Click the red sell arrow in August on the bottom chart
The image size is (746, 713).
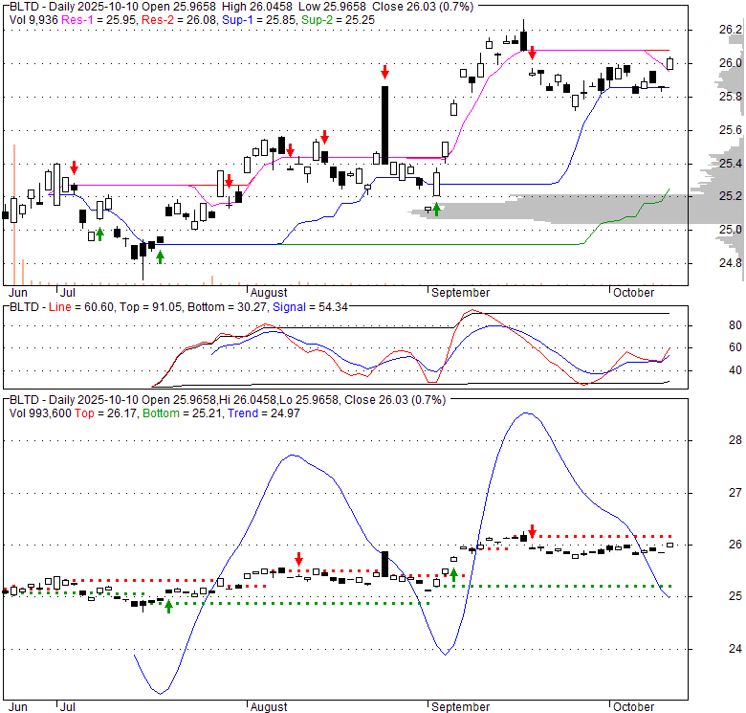click(298, 559)
